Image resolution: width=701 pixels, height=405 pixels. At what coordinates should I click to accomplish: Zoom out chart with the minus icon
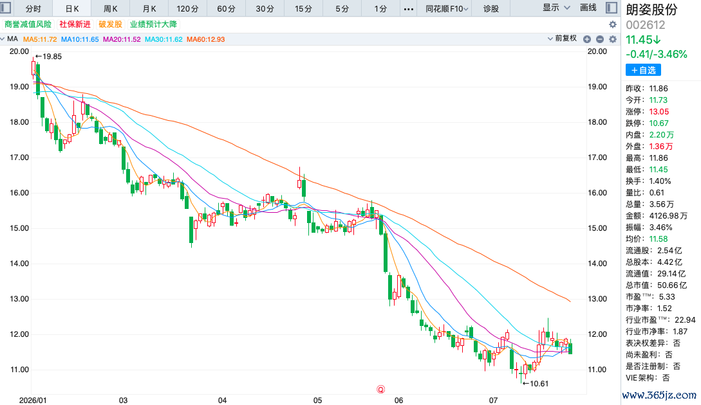(600, 39)
